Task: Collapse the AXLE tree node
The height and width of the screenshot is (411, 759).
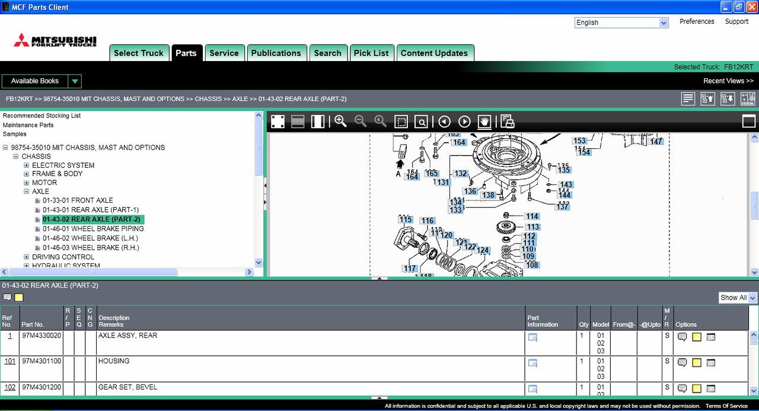Action: [x=27, y=192]
